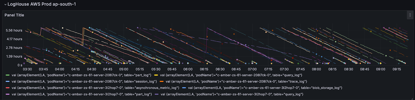Click the 03:30 time axis label

point(27,69)
